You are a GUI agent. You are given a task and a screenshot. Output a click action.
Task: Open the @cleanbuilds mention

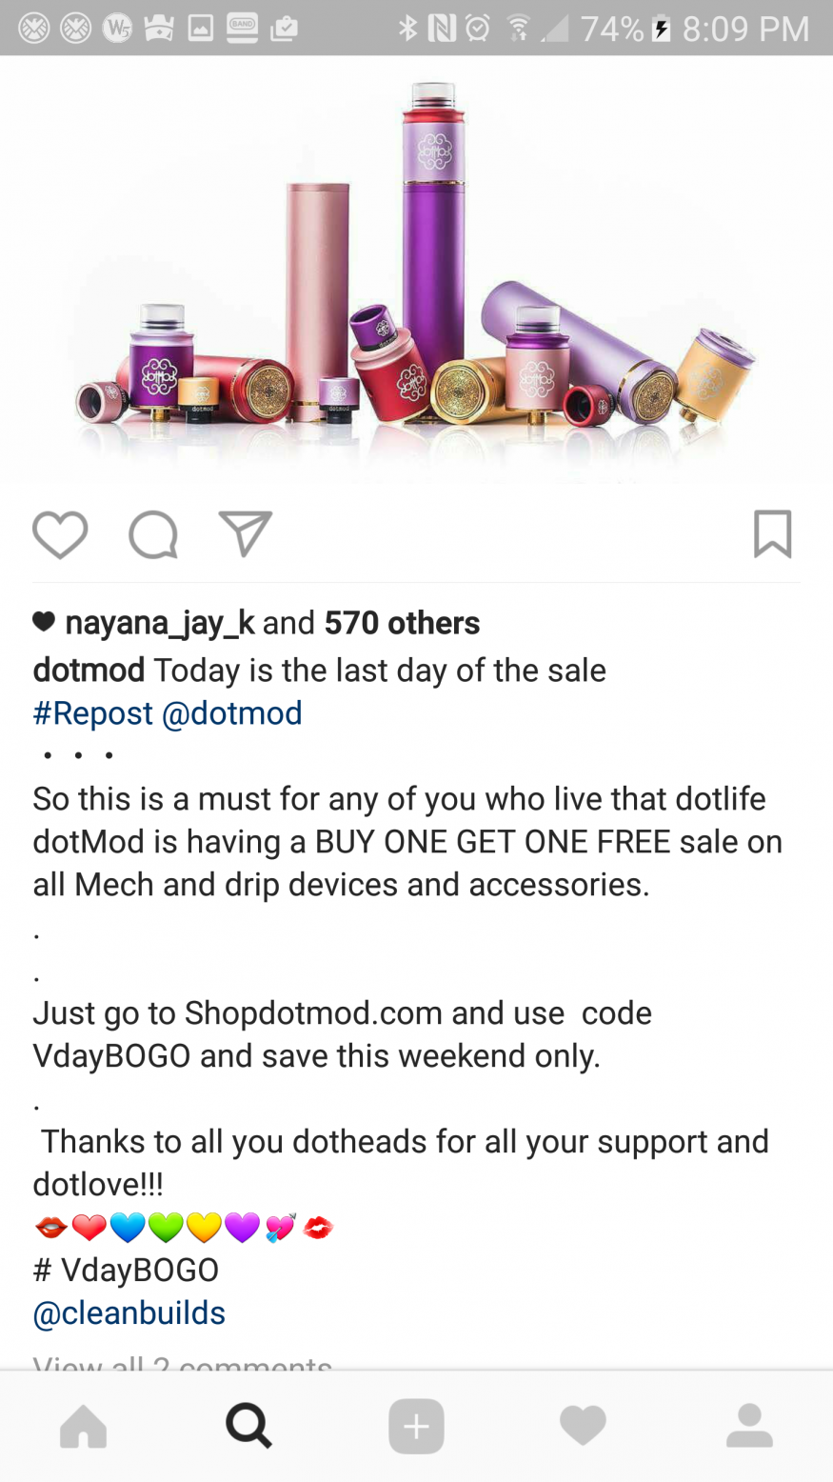pos(129,1313)
